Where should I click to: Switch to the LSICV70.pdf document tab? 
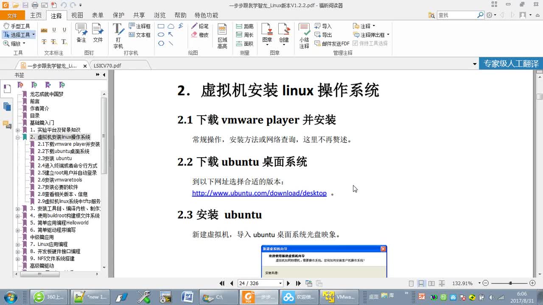click(107, 66)
